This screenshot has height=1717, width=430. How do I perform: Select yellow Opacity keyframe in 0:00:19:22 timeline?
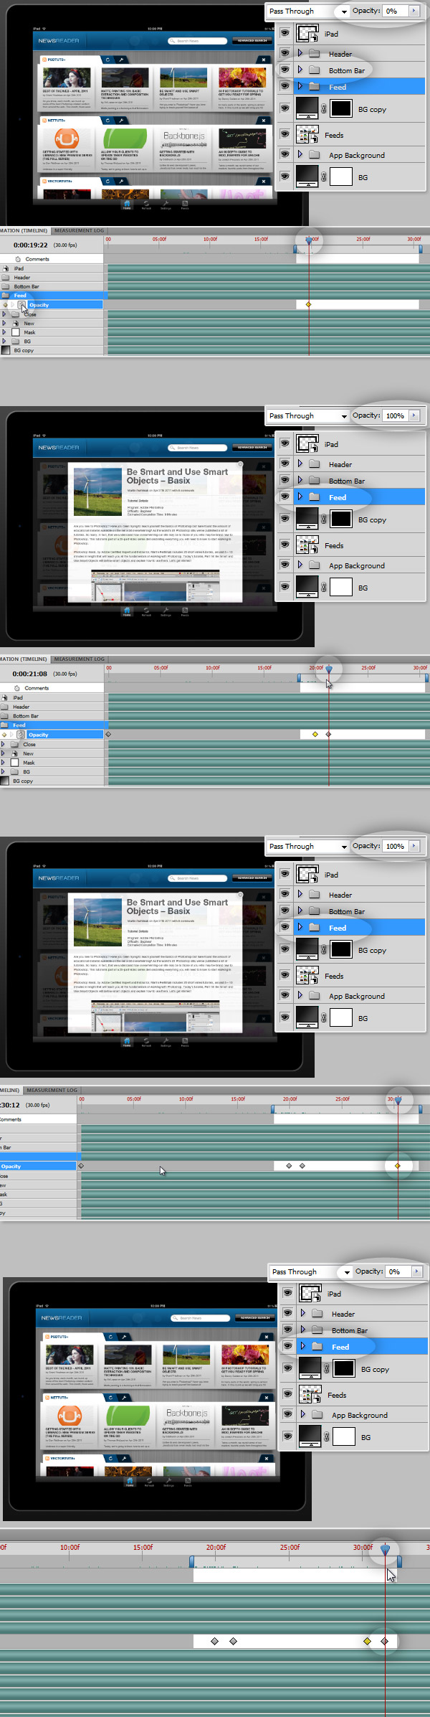tap(309, 305)
